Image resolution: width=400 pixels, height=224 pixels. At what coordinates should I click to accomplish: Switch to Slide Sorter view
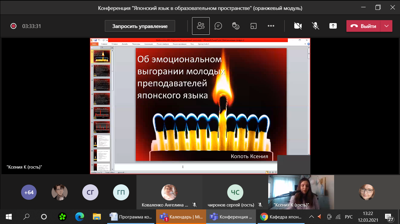pos(270,172)
